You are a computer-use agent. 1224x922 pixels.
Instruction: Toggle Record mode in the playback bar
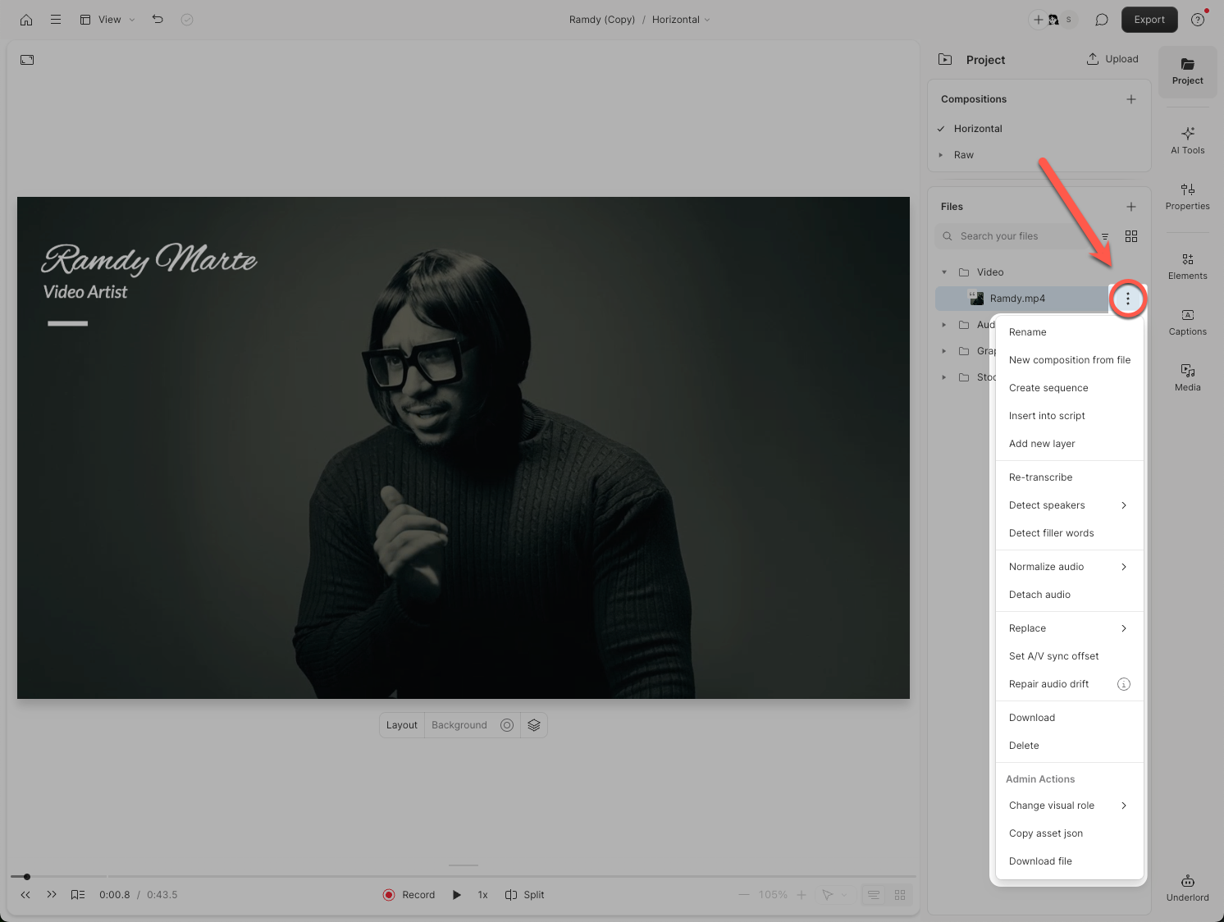(x=408, y=895)
